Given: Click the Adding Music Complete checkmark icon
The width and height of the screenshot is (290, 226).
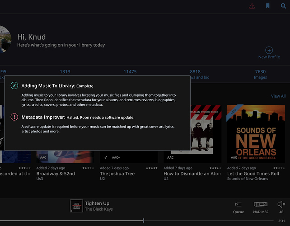Looking at the screenshot, I should (14, 85).
